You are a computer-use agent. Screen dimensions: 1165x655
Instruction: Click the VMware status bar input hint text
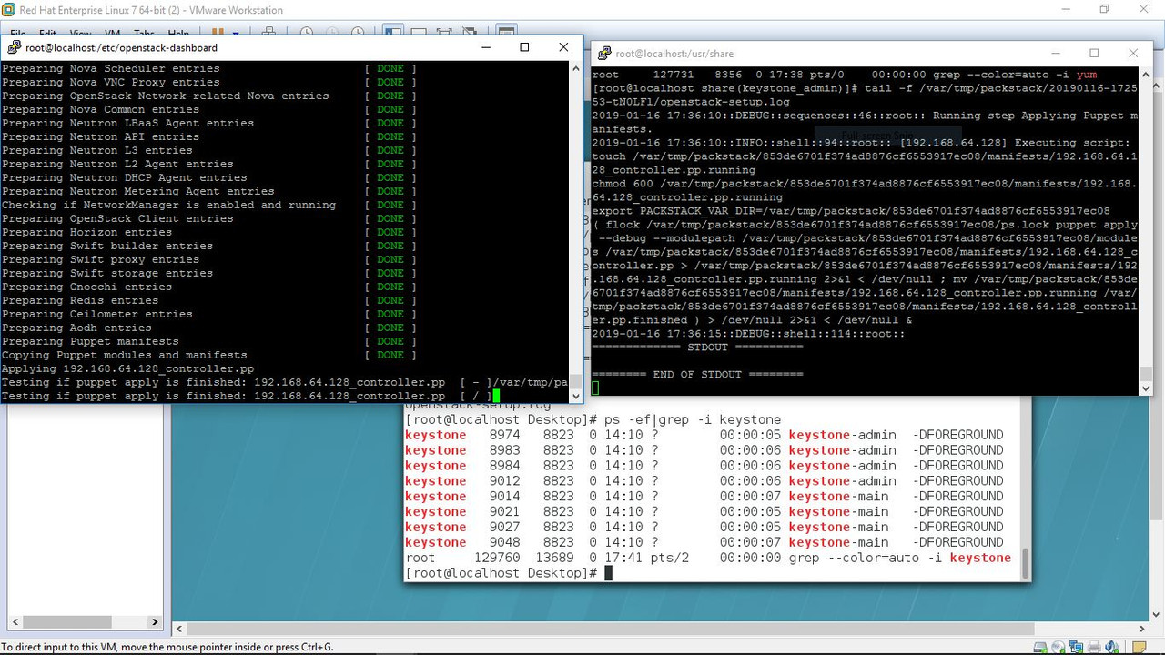[x=167, y=647]
